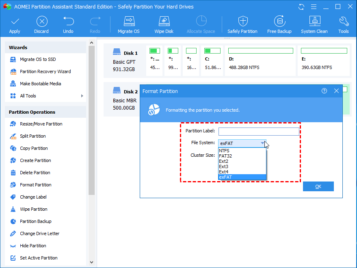The width and height of the screenshot is (357, 268).
Task: Select Resize/Move Partition operation
Action: click(41, 124)
